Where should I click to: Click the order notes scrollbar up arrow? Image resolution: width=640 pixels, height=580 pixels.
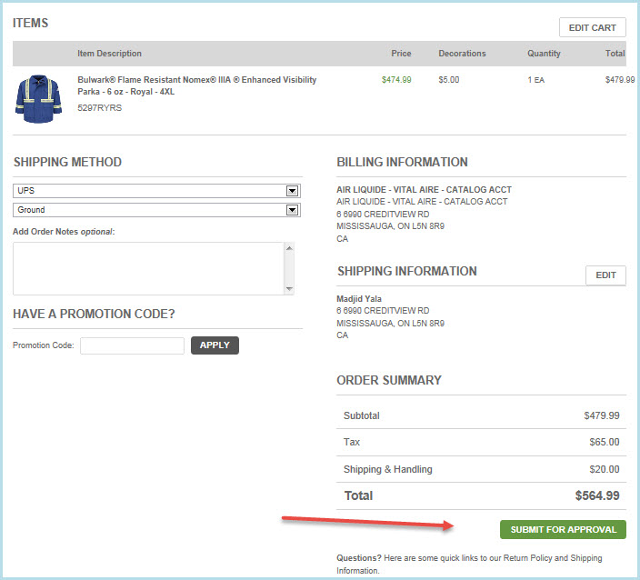tap(289, 248)
